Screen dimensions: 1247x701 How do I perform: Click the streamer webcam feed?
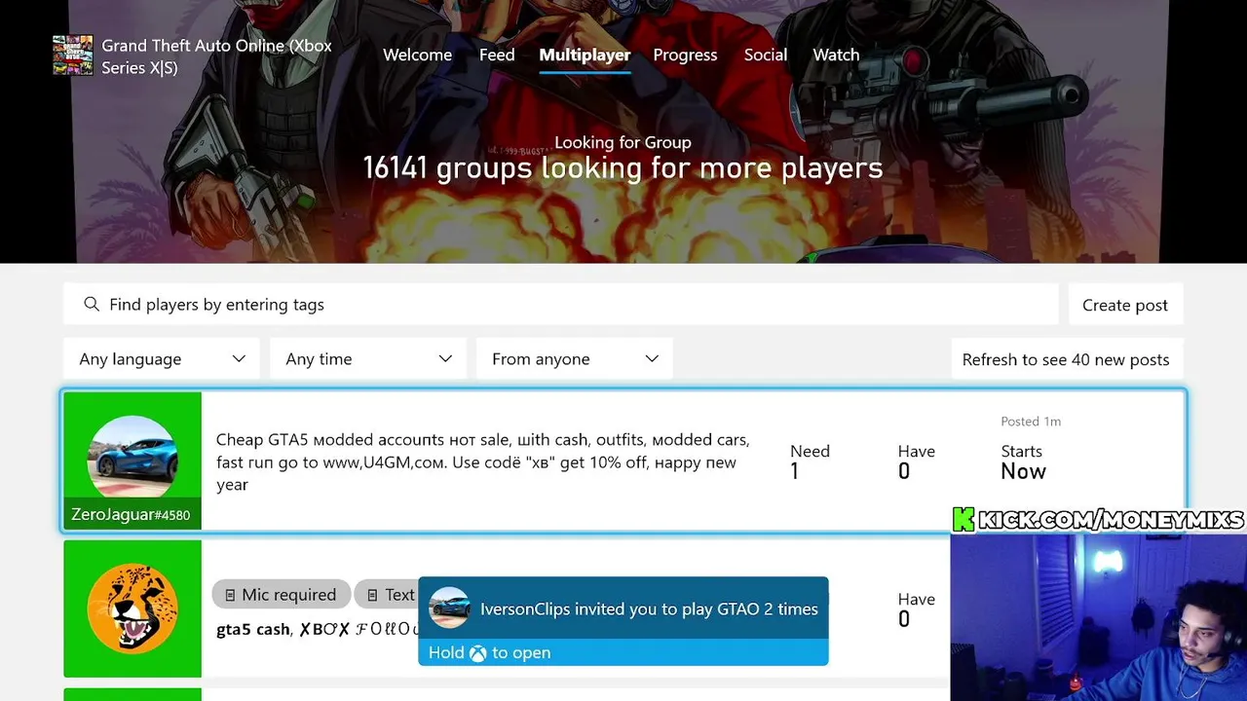(x=1098, y=617)
